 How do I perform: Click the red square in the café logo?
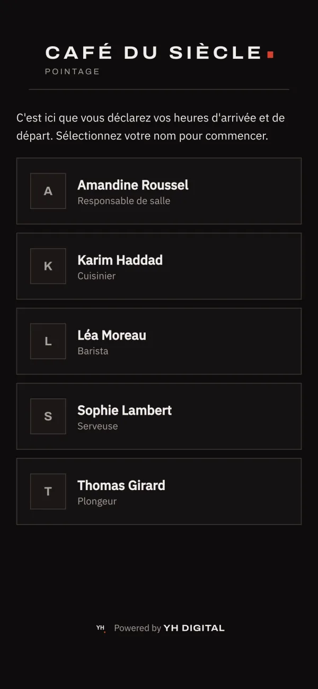click(270, 54)
